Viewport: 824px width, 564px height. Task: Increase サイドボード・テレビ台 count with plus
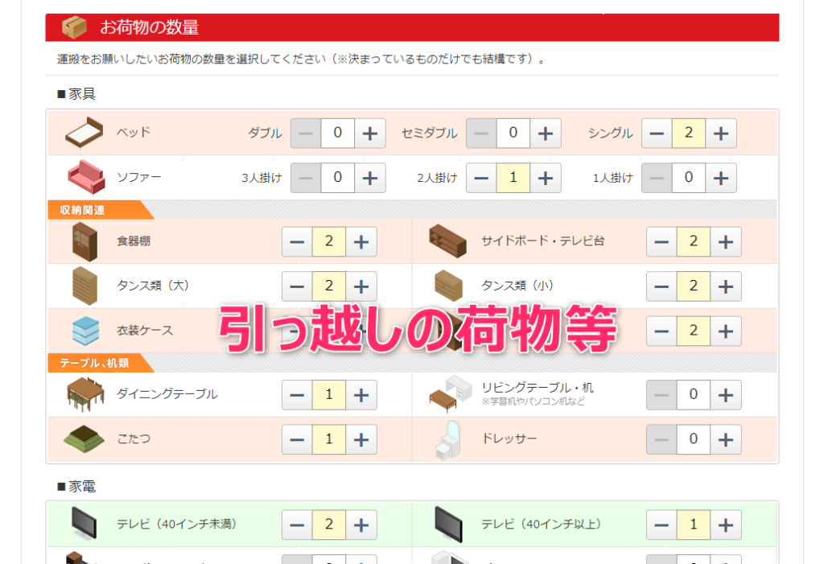[726, 242]
